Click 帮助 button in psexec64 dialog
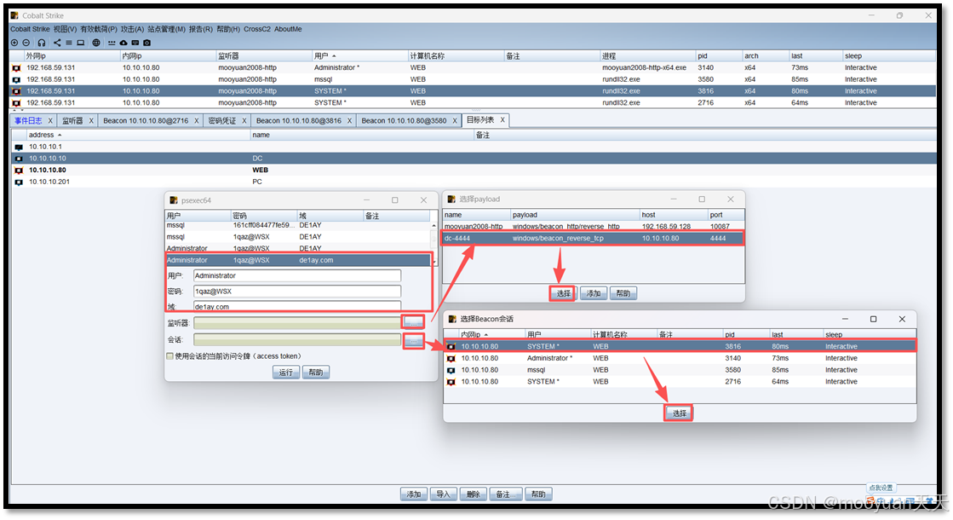The height and width of the screenshot is (520, 953). pyautogui.click(x=316, y=373)
